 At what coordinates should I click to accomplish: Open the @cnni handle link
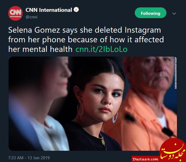pyautogui.click(x=31, y=17)
